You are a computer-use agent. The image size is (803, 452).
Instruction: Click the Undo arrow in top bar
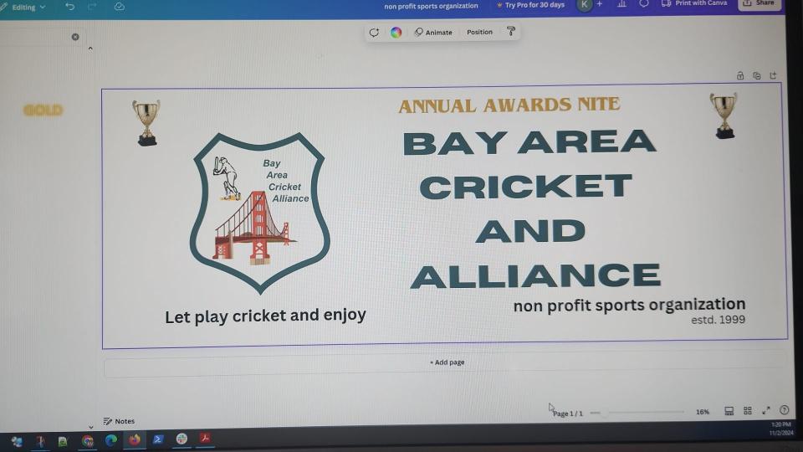pos(69,7)
